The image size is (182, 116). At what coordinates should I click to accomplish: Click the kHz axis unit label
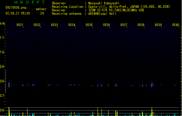coord(3,23)
